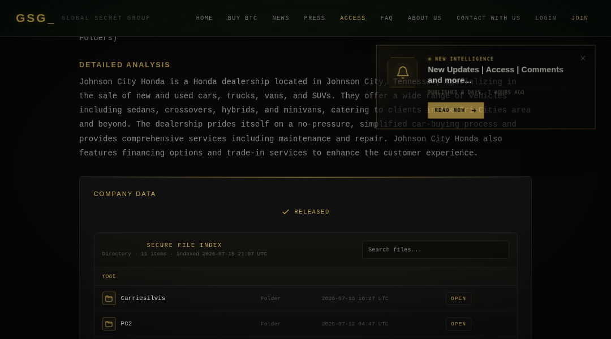The image size is (611, 339).
Task: Click the notification bell icon
Action: tap(403, 72)
